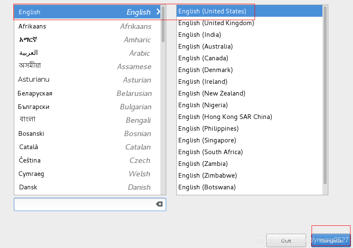Click the Continue button
Viewport: 353px width, 248px height.
click(331, 240)
